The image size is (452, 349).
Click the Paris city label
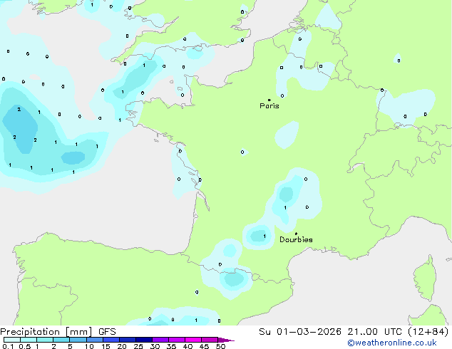269,106
